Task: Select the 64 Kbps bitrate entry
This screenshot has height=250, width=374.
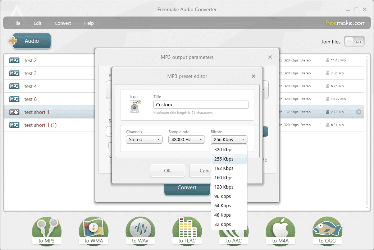Action: pyautogui.click(x=229, y=206)
